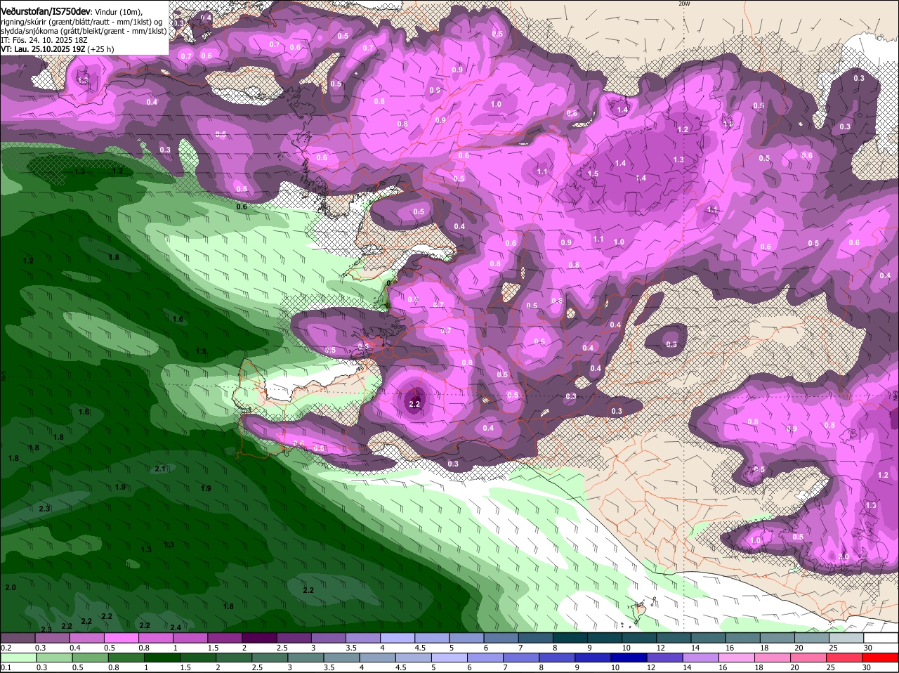Select snow legend swatch between 25 and 30
Image resolution: width=899 pixels, height=673 pixels.
tap(847, 638)
